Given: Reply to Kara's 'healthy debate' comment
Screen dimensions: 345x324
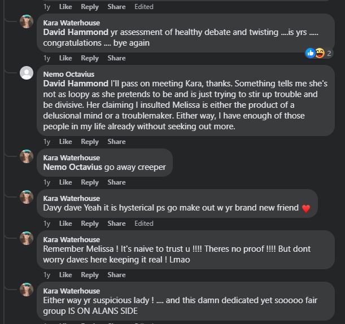Looking at the screenshot, I should pos(90,58).
